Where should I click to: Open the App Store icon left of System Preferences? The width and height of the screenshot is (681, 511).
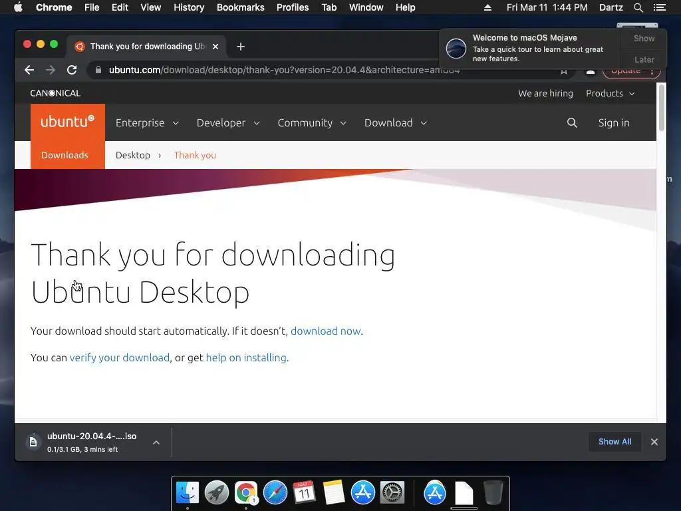[362, 493]
